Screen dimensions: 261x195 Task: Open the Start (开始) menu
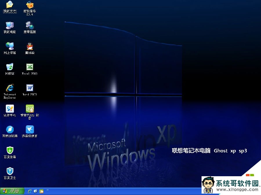pos(11,191)
